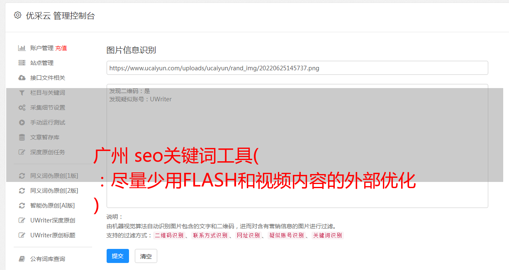Screen dimensions: 509x270
Task: Submit with the blue 提交 button
Action: click(x=118, y=256)
